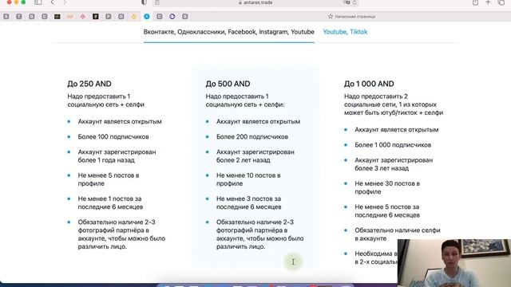Image resolution: width=511 pixels, height=287 pixels.
Task: Reload the current page
Action: (x=355, y=2)
